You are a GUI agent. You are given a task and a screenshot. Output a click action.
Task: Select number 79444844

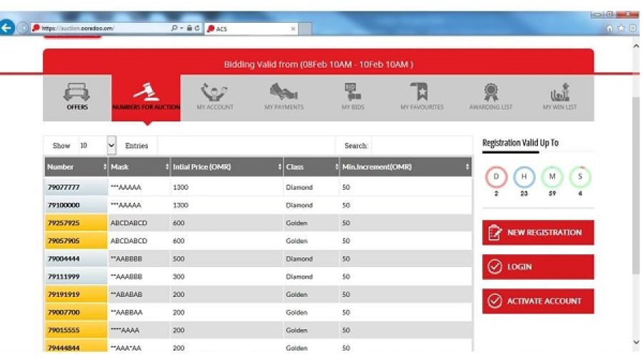point(64,348)
